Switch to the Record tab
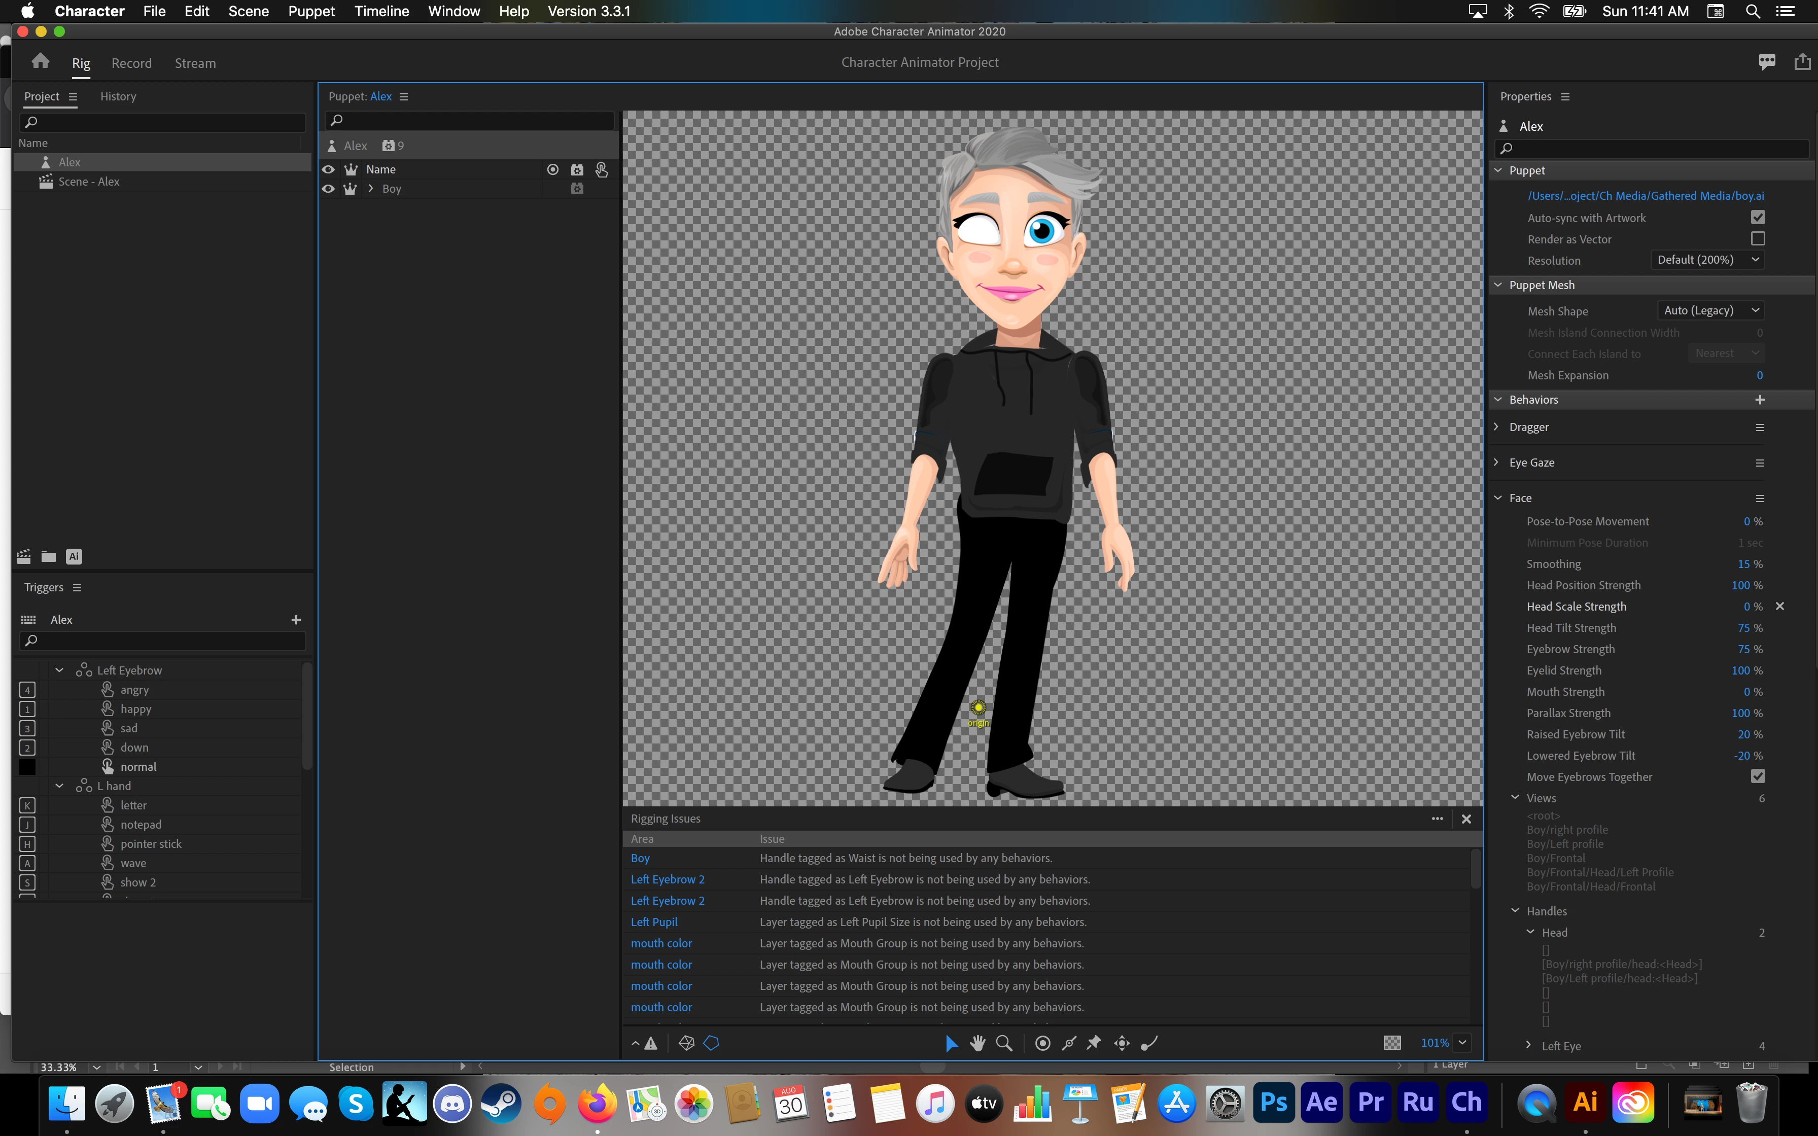 tap(131, 63)
